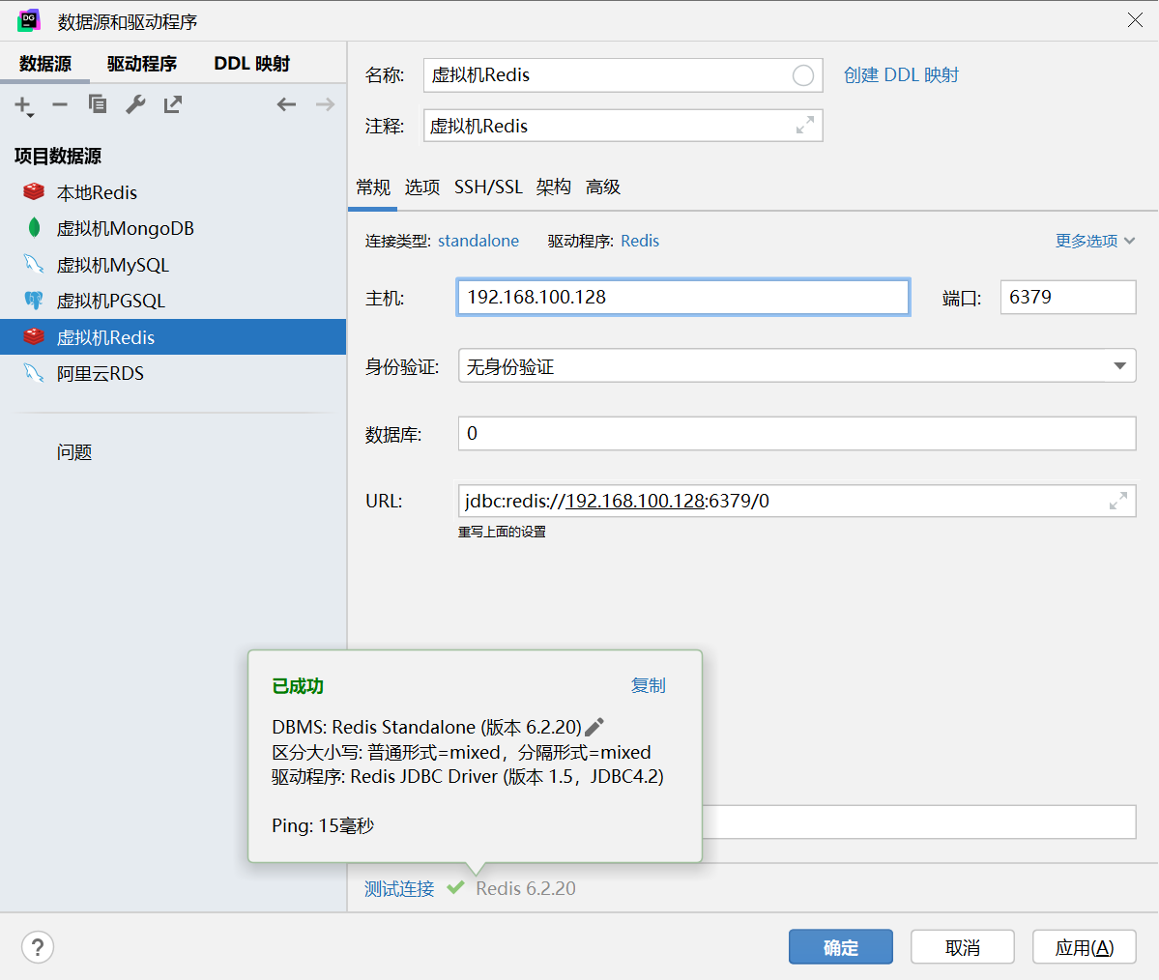1159x980 pixels.
Task: Click the 项目数据源 heading
Action: pos(58,156)
